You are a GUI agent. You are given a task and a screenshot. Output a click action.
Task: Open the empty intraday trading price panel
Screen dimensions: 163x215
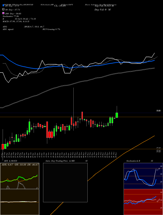[65, 182]
